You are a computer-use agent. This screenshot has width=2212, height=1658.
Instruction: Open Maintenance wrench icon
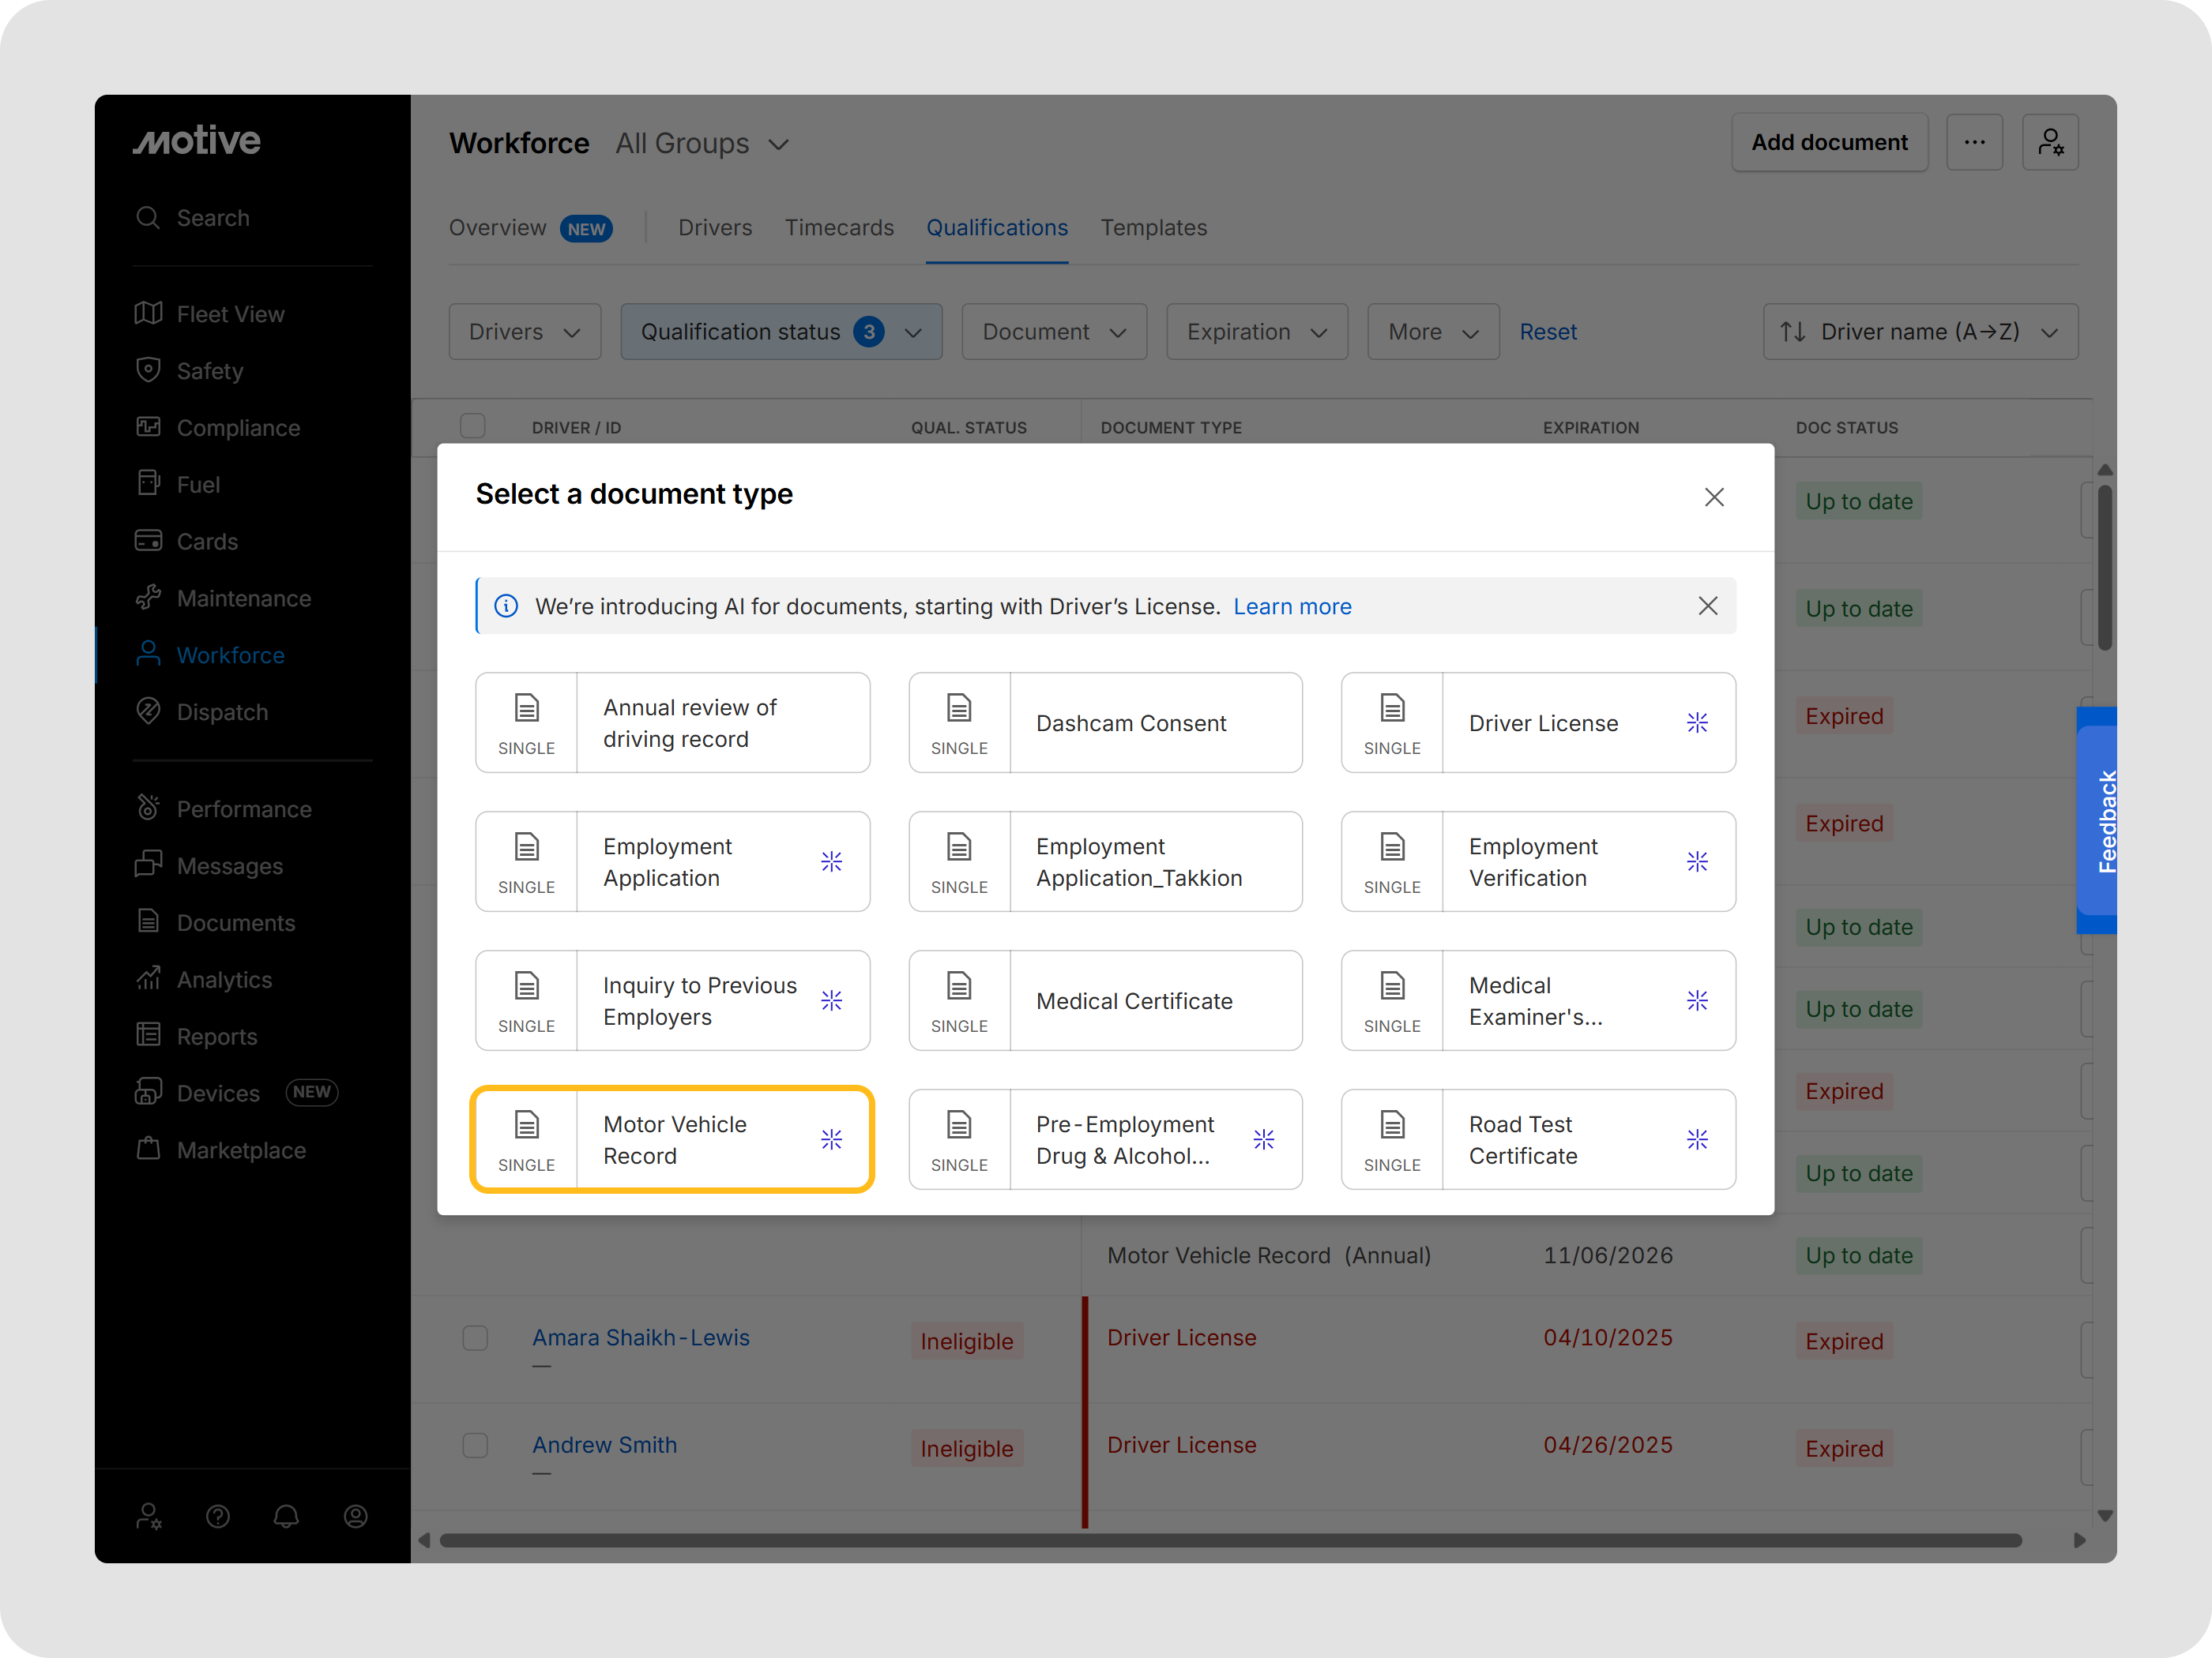click(x=148, y=598)
